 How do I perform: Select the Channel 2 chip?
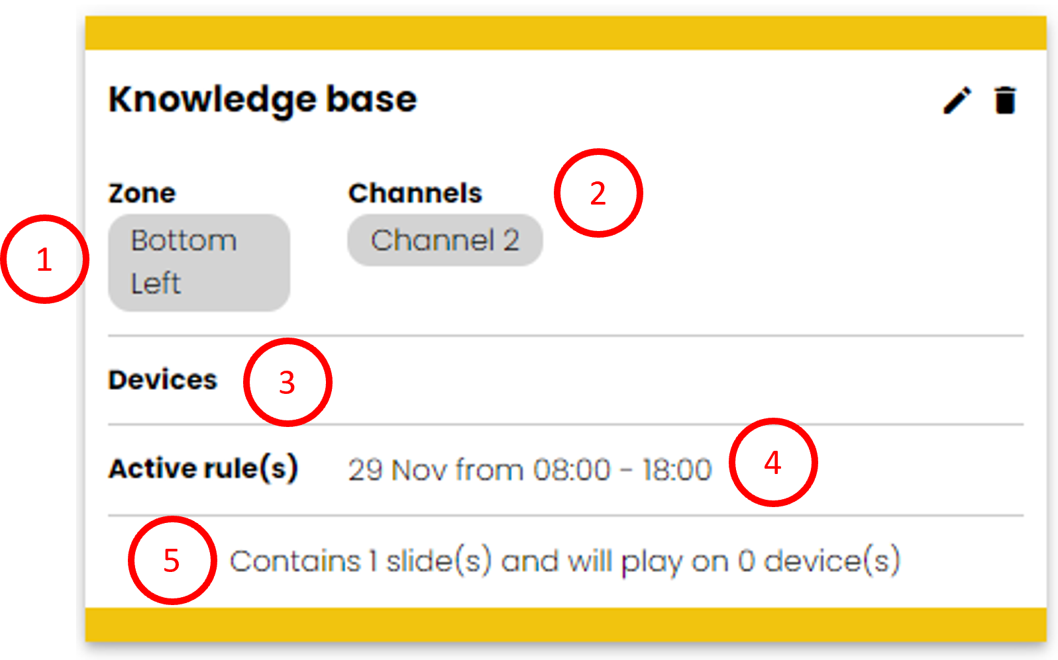pos(445,240)
